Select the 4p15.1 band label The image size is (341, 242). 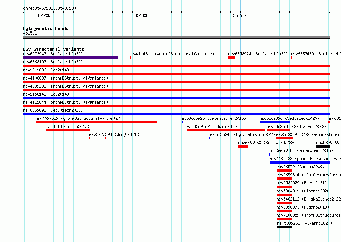coord(30,33)
